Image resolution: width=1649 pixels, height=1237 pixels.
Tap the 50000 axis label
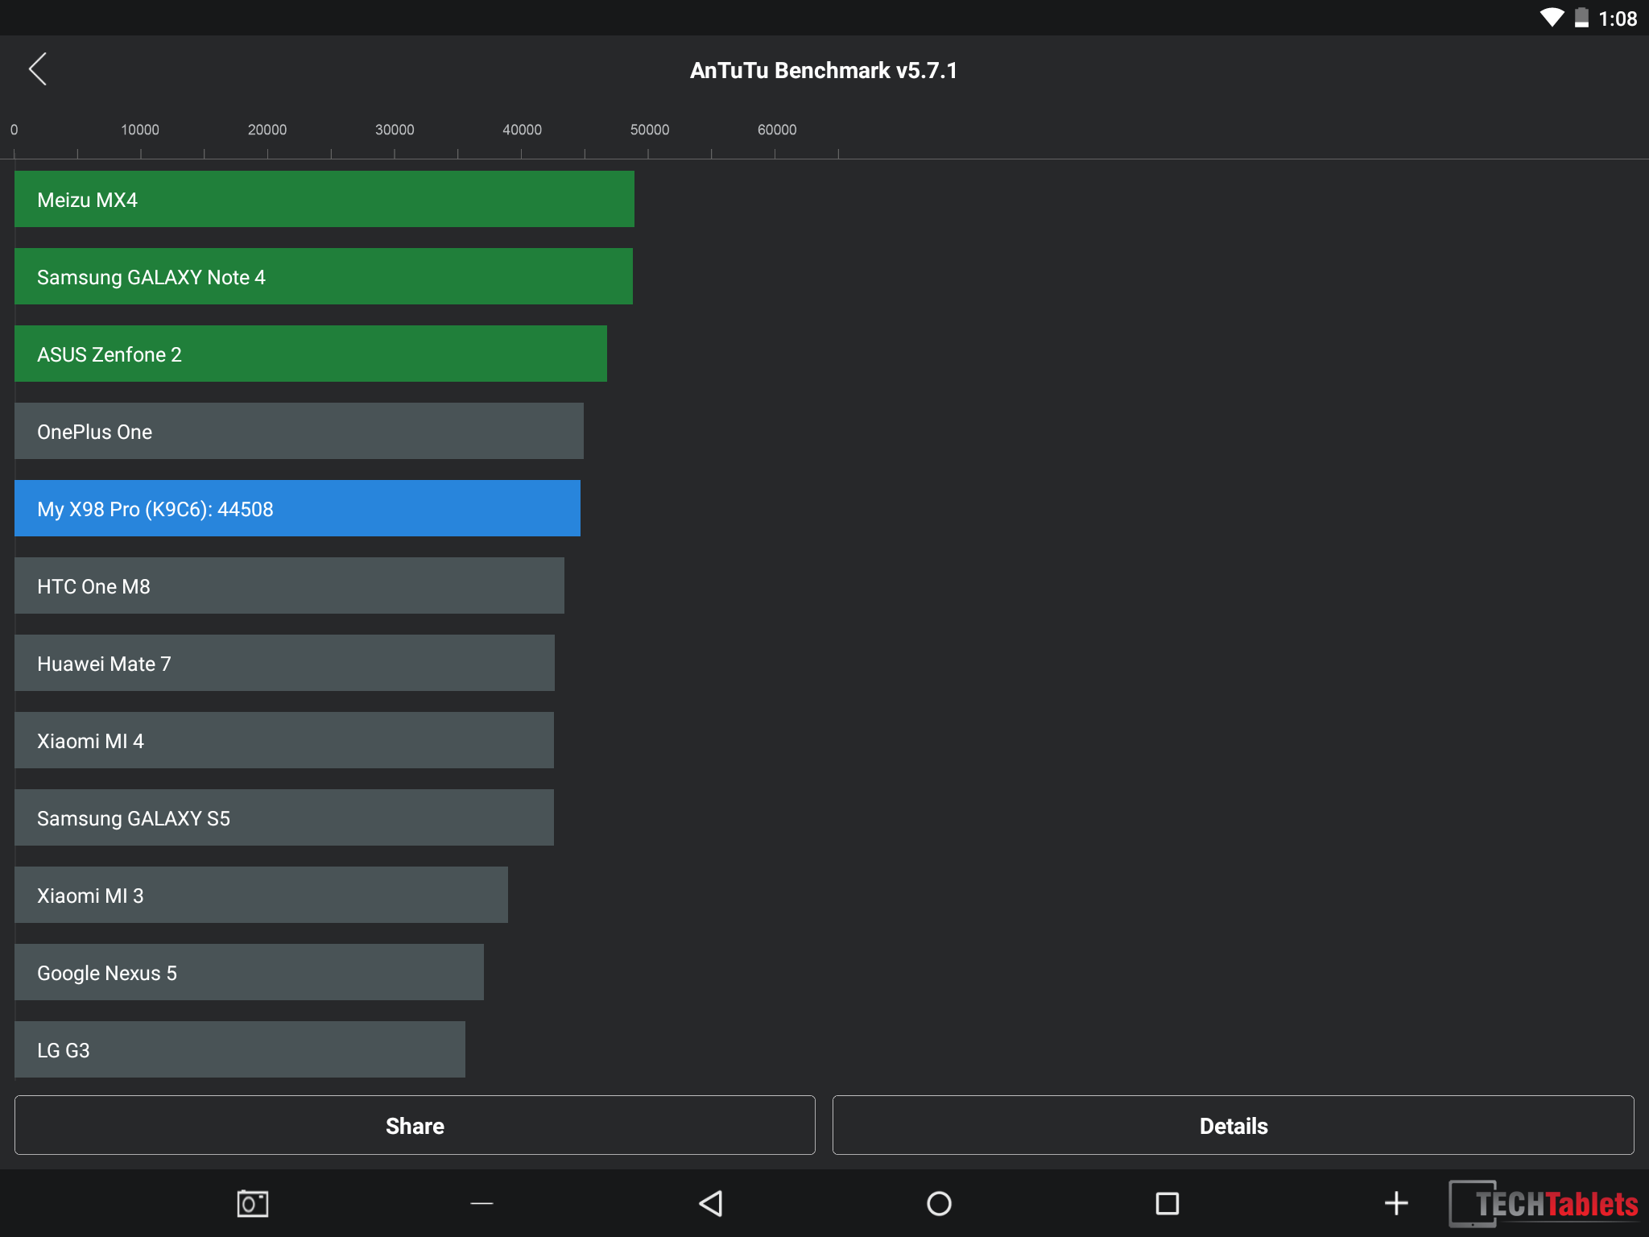[x=650, y=130]
